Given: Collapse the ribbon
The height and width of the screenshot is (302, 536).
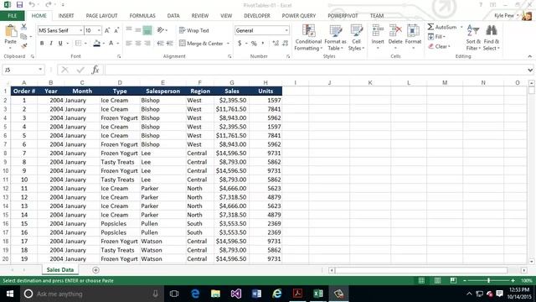Looking at the screenshot, I should pyautogui.click(x=530, y=56).
